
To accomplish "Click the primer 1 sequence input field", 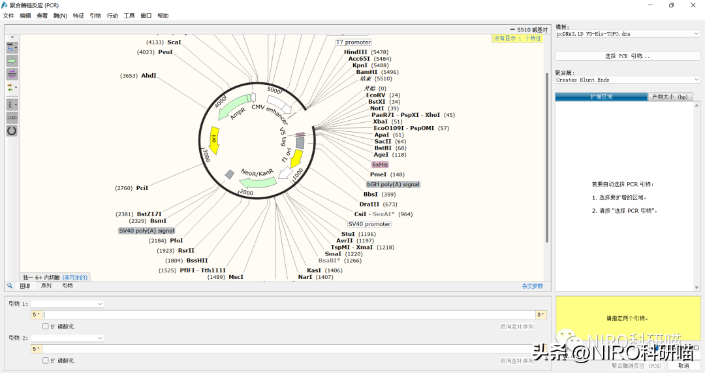I will click(x=287, y=315).
